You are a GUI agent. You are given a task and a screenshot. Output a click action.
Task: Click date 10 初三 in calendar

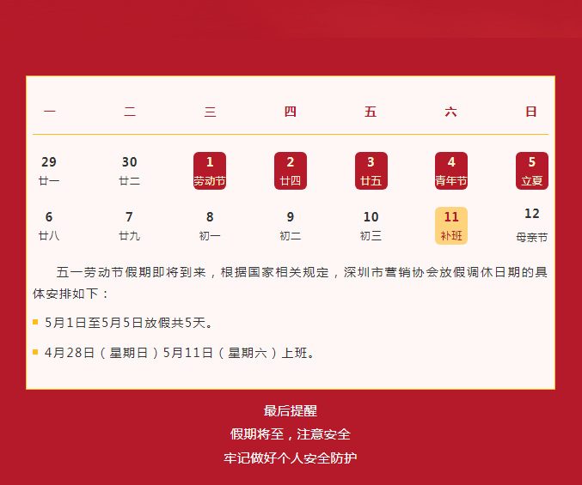coord(371,226)
